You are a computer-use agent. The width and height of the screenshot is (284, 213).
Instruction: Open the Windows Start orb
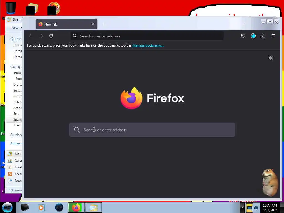tap(7, 207)
